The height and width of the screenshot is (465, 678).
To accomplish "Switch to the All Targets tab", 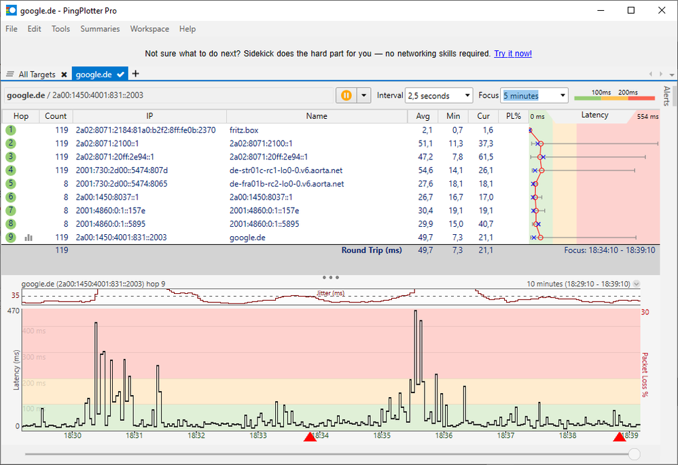I will (37, 74).
